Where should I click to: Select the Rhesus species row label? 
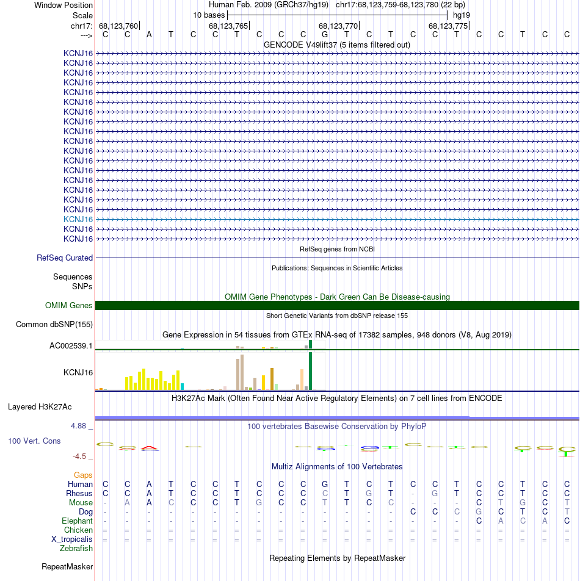point(79,494)
